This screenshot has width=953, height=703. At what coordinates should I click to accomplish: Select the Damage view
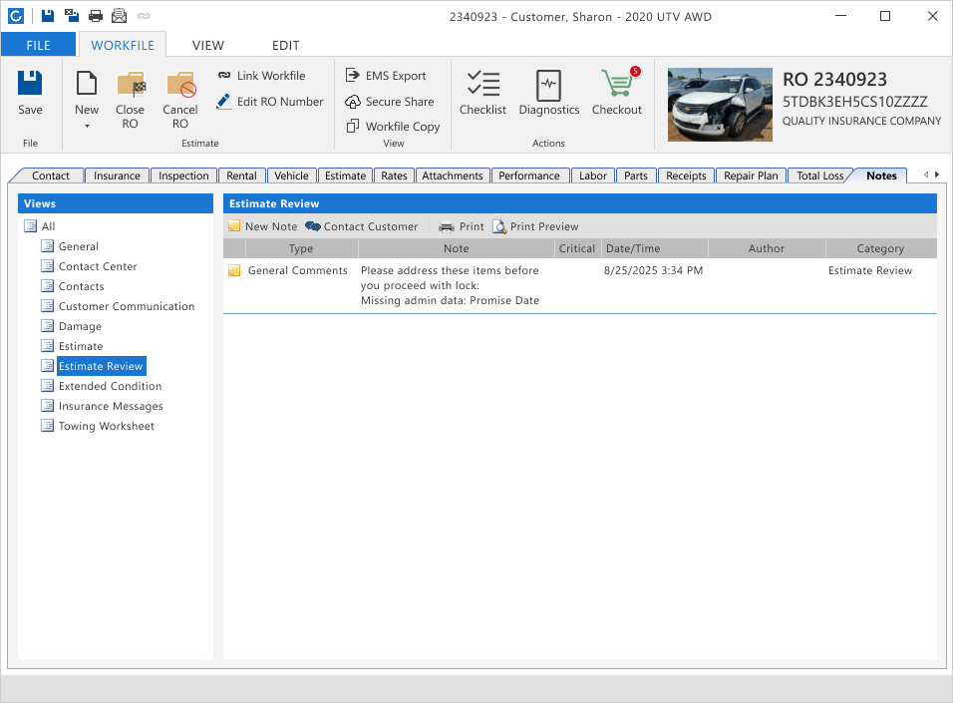coord(71,326)
